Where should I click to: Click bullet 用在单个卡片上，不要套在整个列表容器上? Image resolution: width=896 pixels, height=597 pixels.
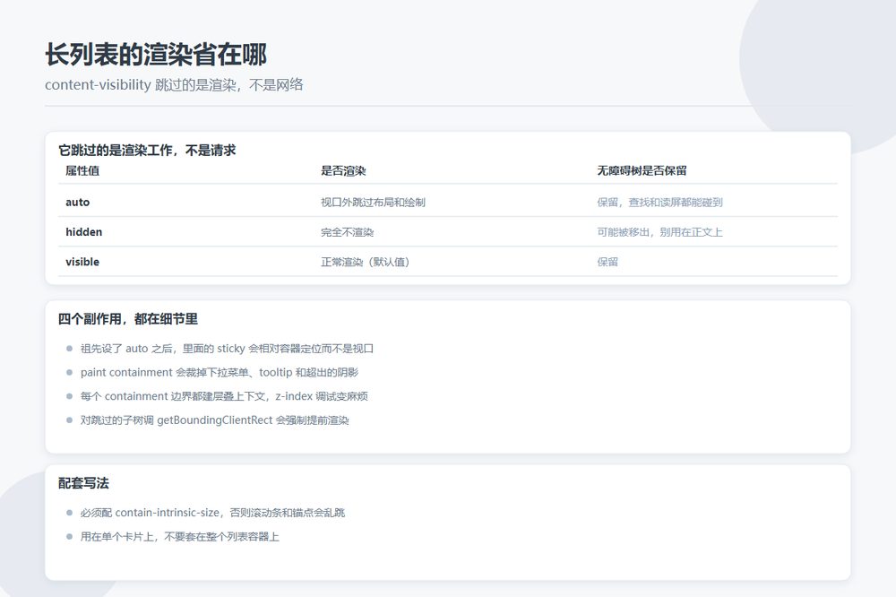point(179,537)
